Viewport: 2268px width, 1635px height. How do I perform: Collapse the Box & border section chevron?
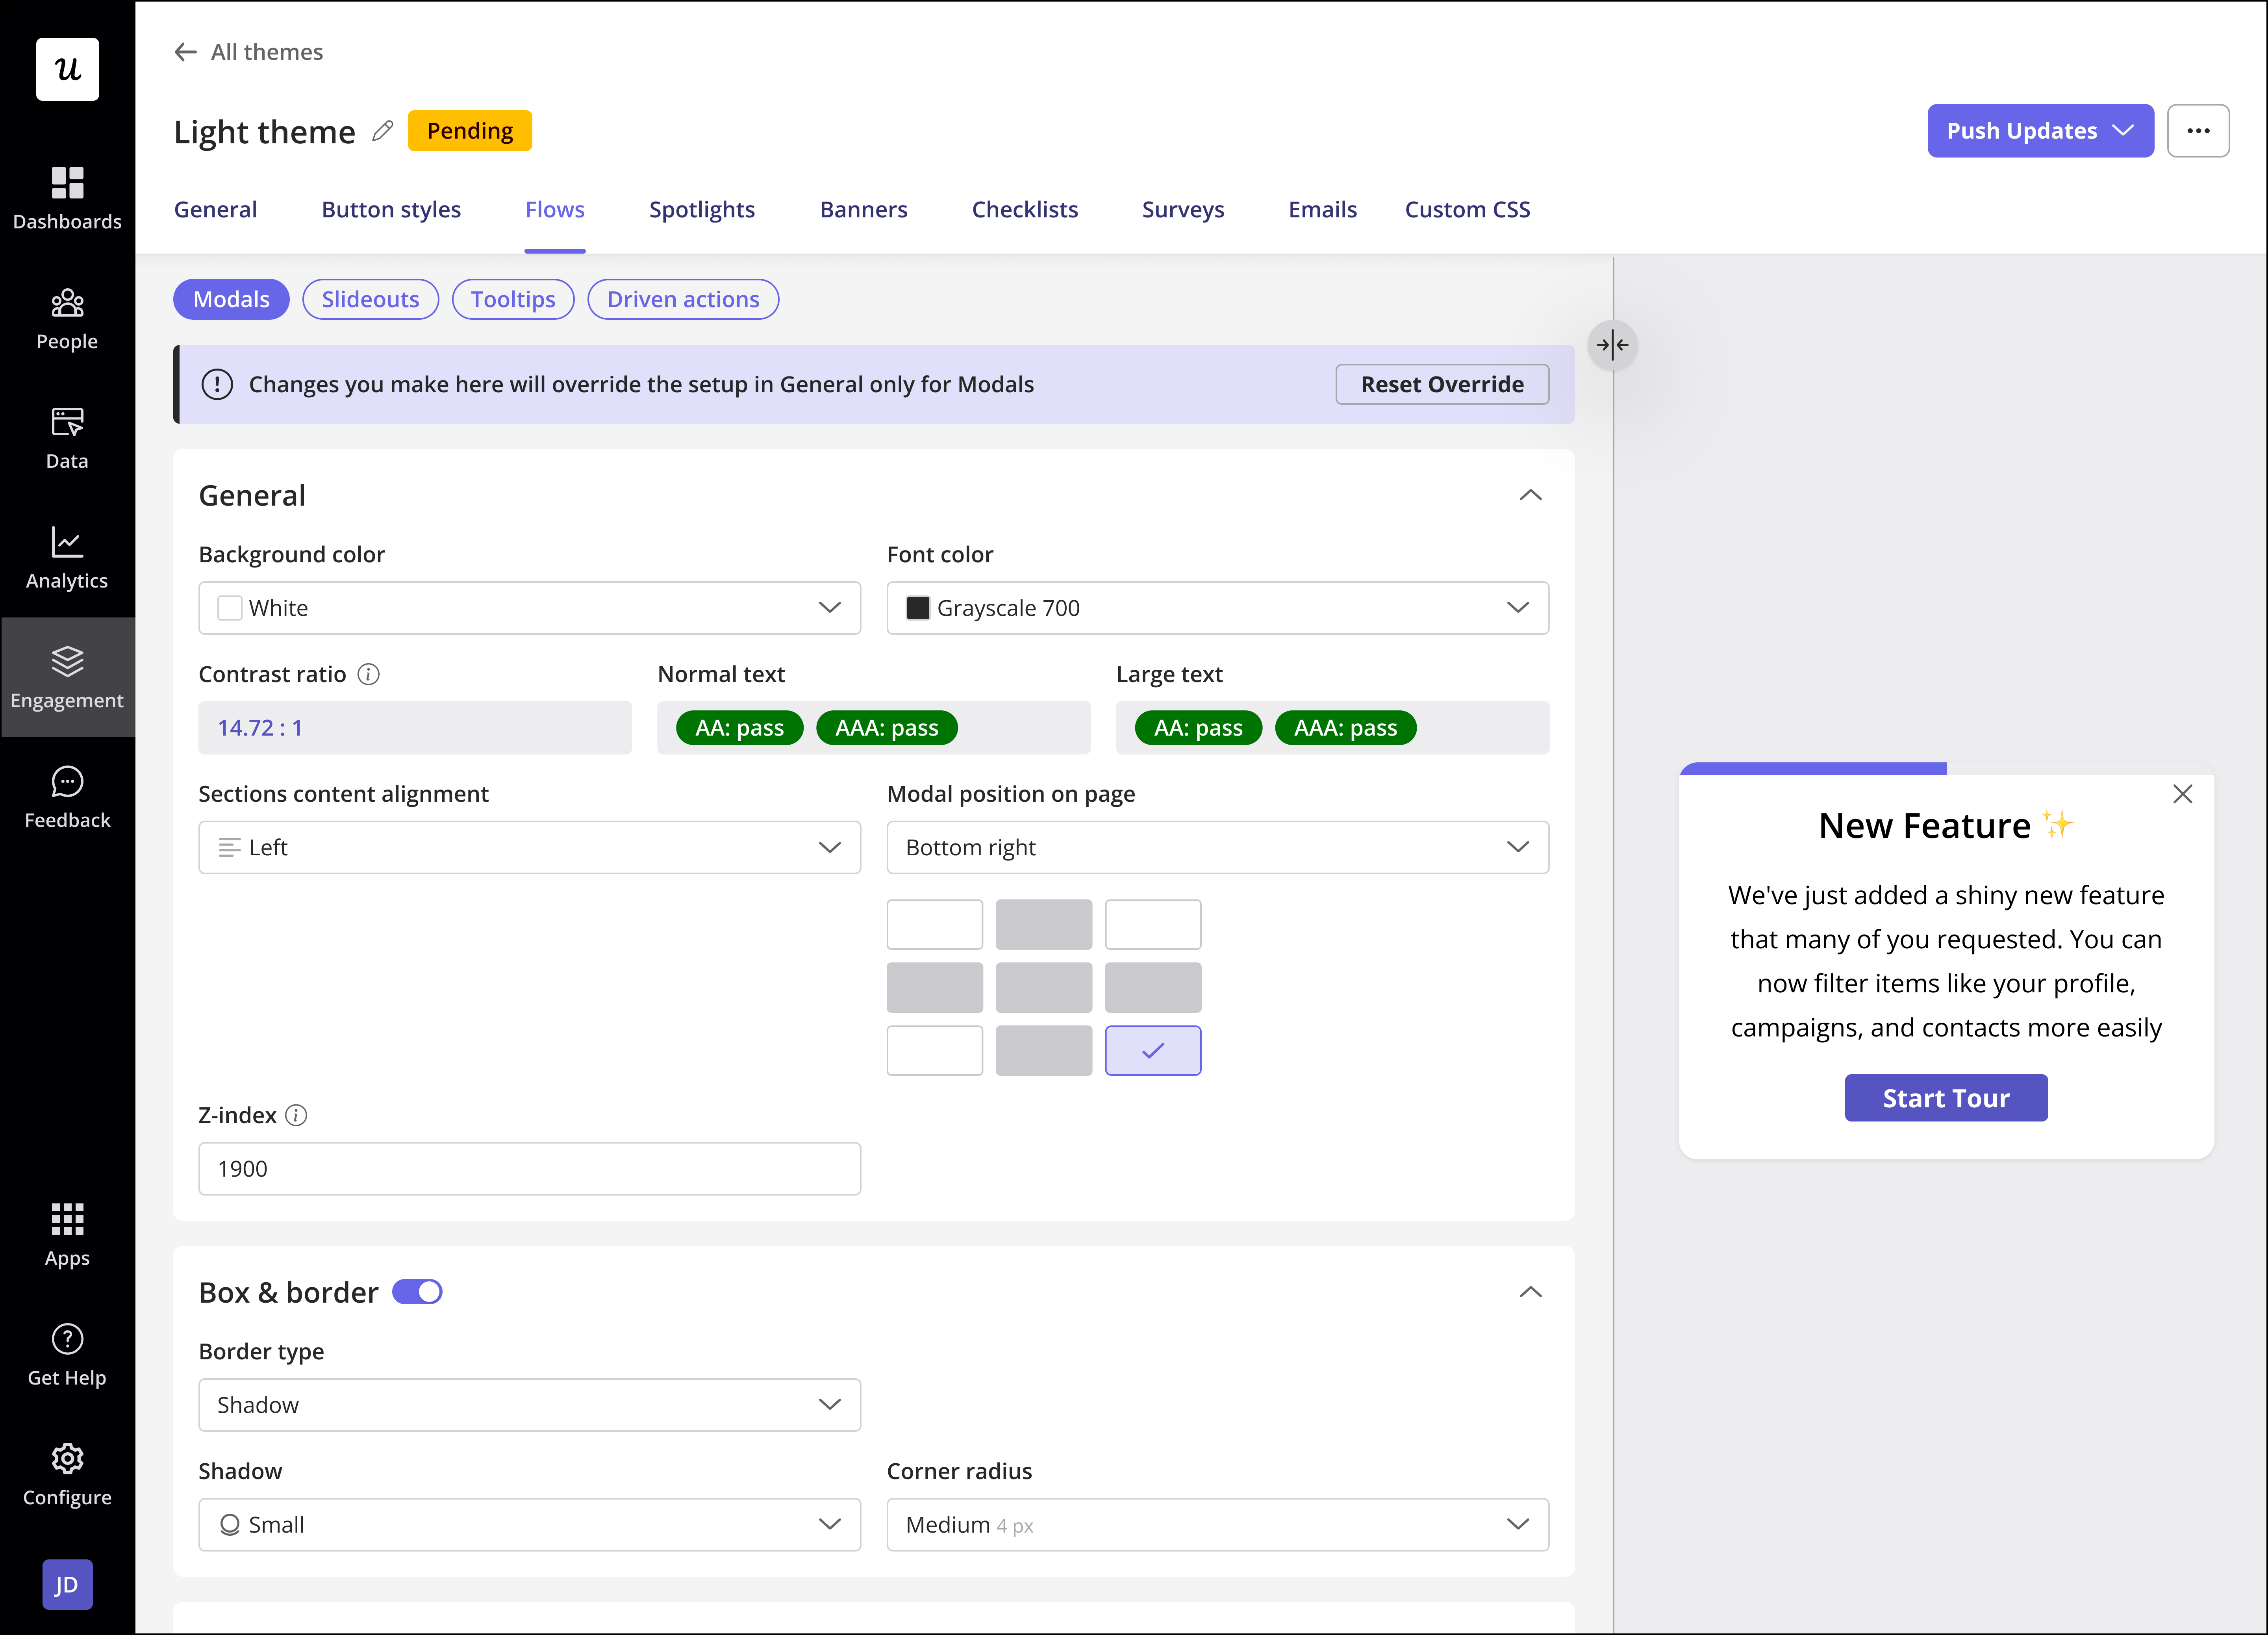coord(1530,1292)
